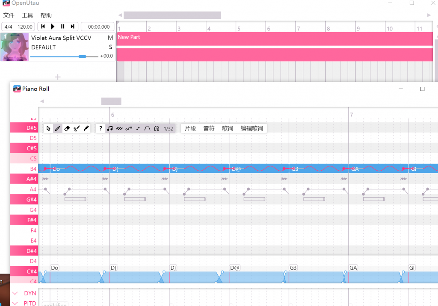The image size is (438, 306).
Task: Open the 1/32 snap division dropdown
Action: tap(169, 128)
